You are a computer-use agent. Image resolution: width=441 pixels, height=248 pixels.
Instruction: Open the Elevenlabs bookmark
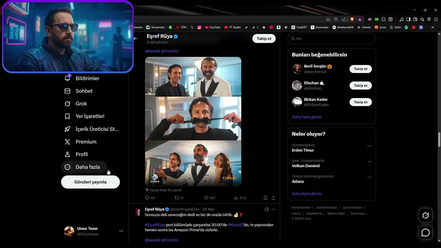point(320,27)
